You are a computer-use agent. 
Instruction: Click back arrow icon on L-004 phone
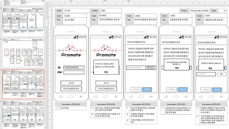tap(186, 97)
